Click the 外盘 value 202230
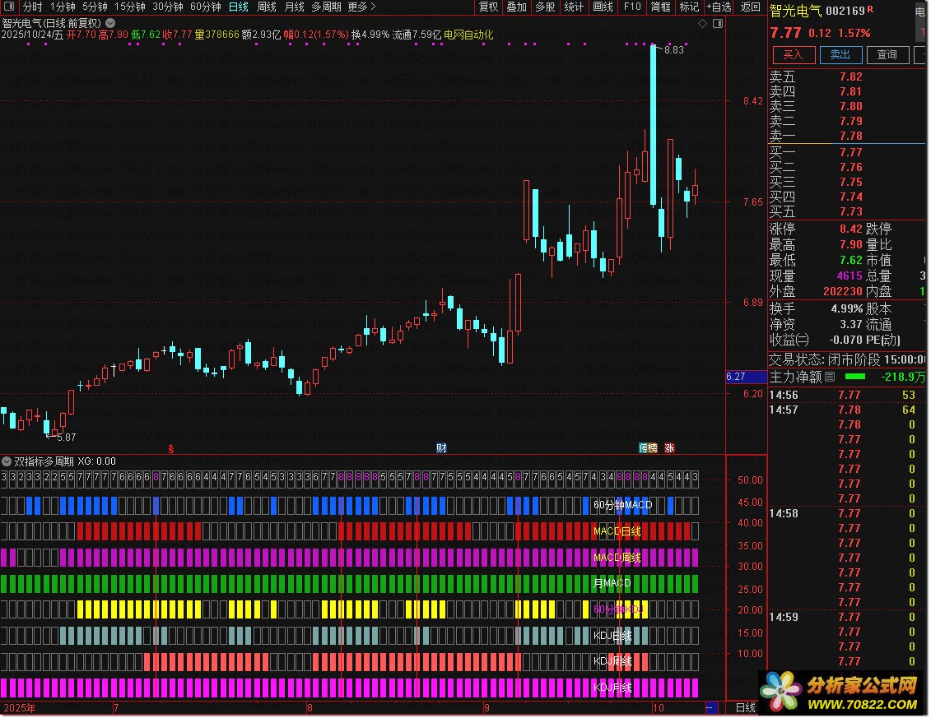931x718 pixels. [843, 291]
